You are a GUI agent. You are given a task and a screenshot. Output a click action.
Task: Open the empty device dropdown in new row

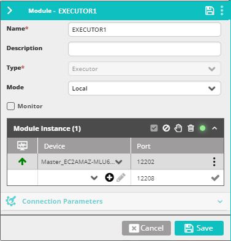coord(94,178)
